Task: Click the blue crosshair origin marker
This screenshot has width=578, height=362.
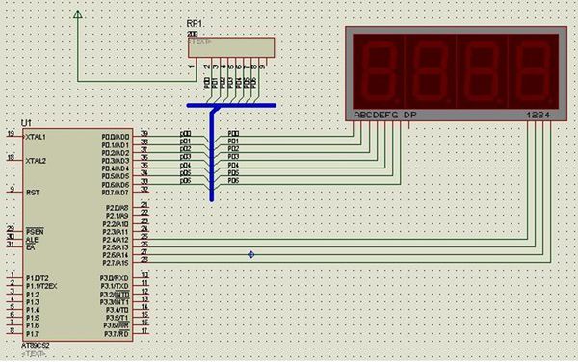Action: tap(251, 254)
